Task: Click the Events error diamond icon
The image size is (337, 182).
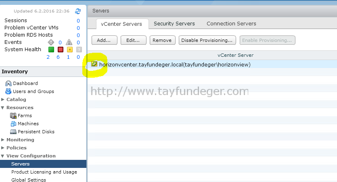Action: pyautogui.click(x=51, y=42)
